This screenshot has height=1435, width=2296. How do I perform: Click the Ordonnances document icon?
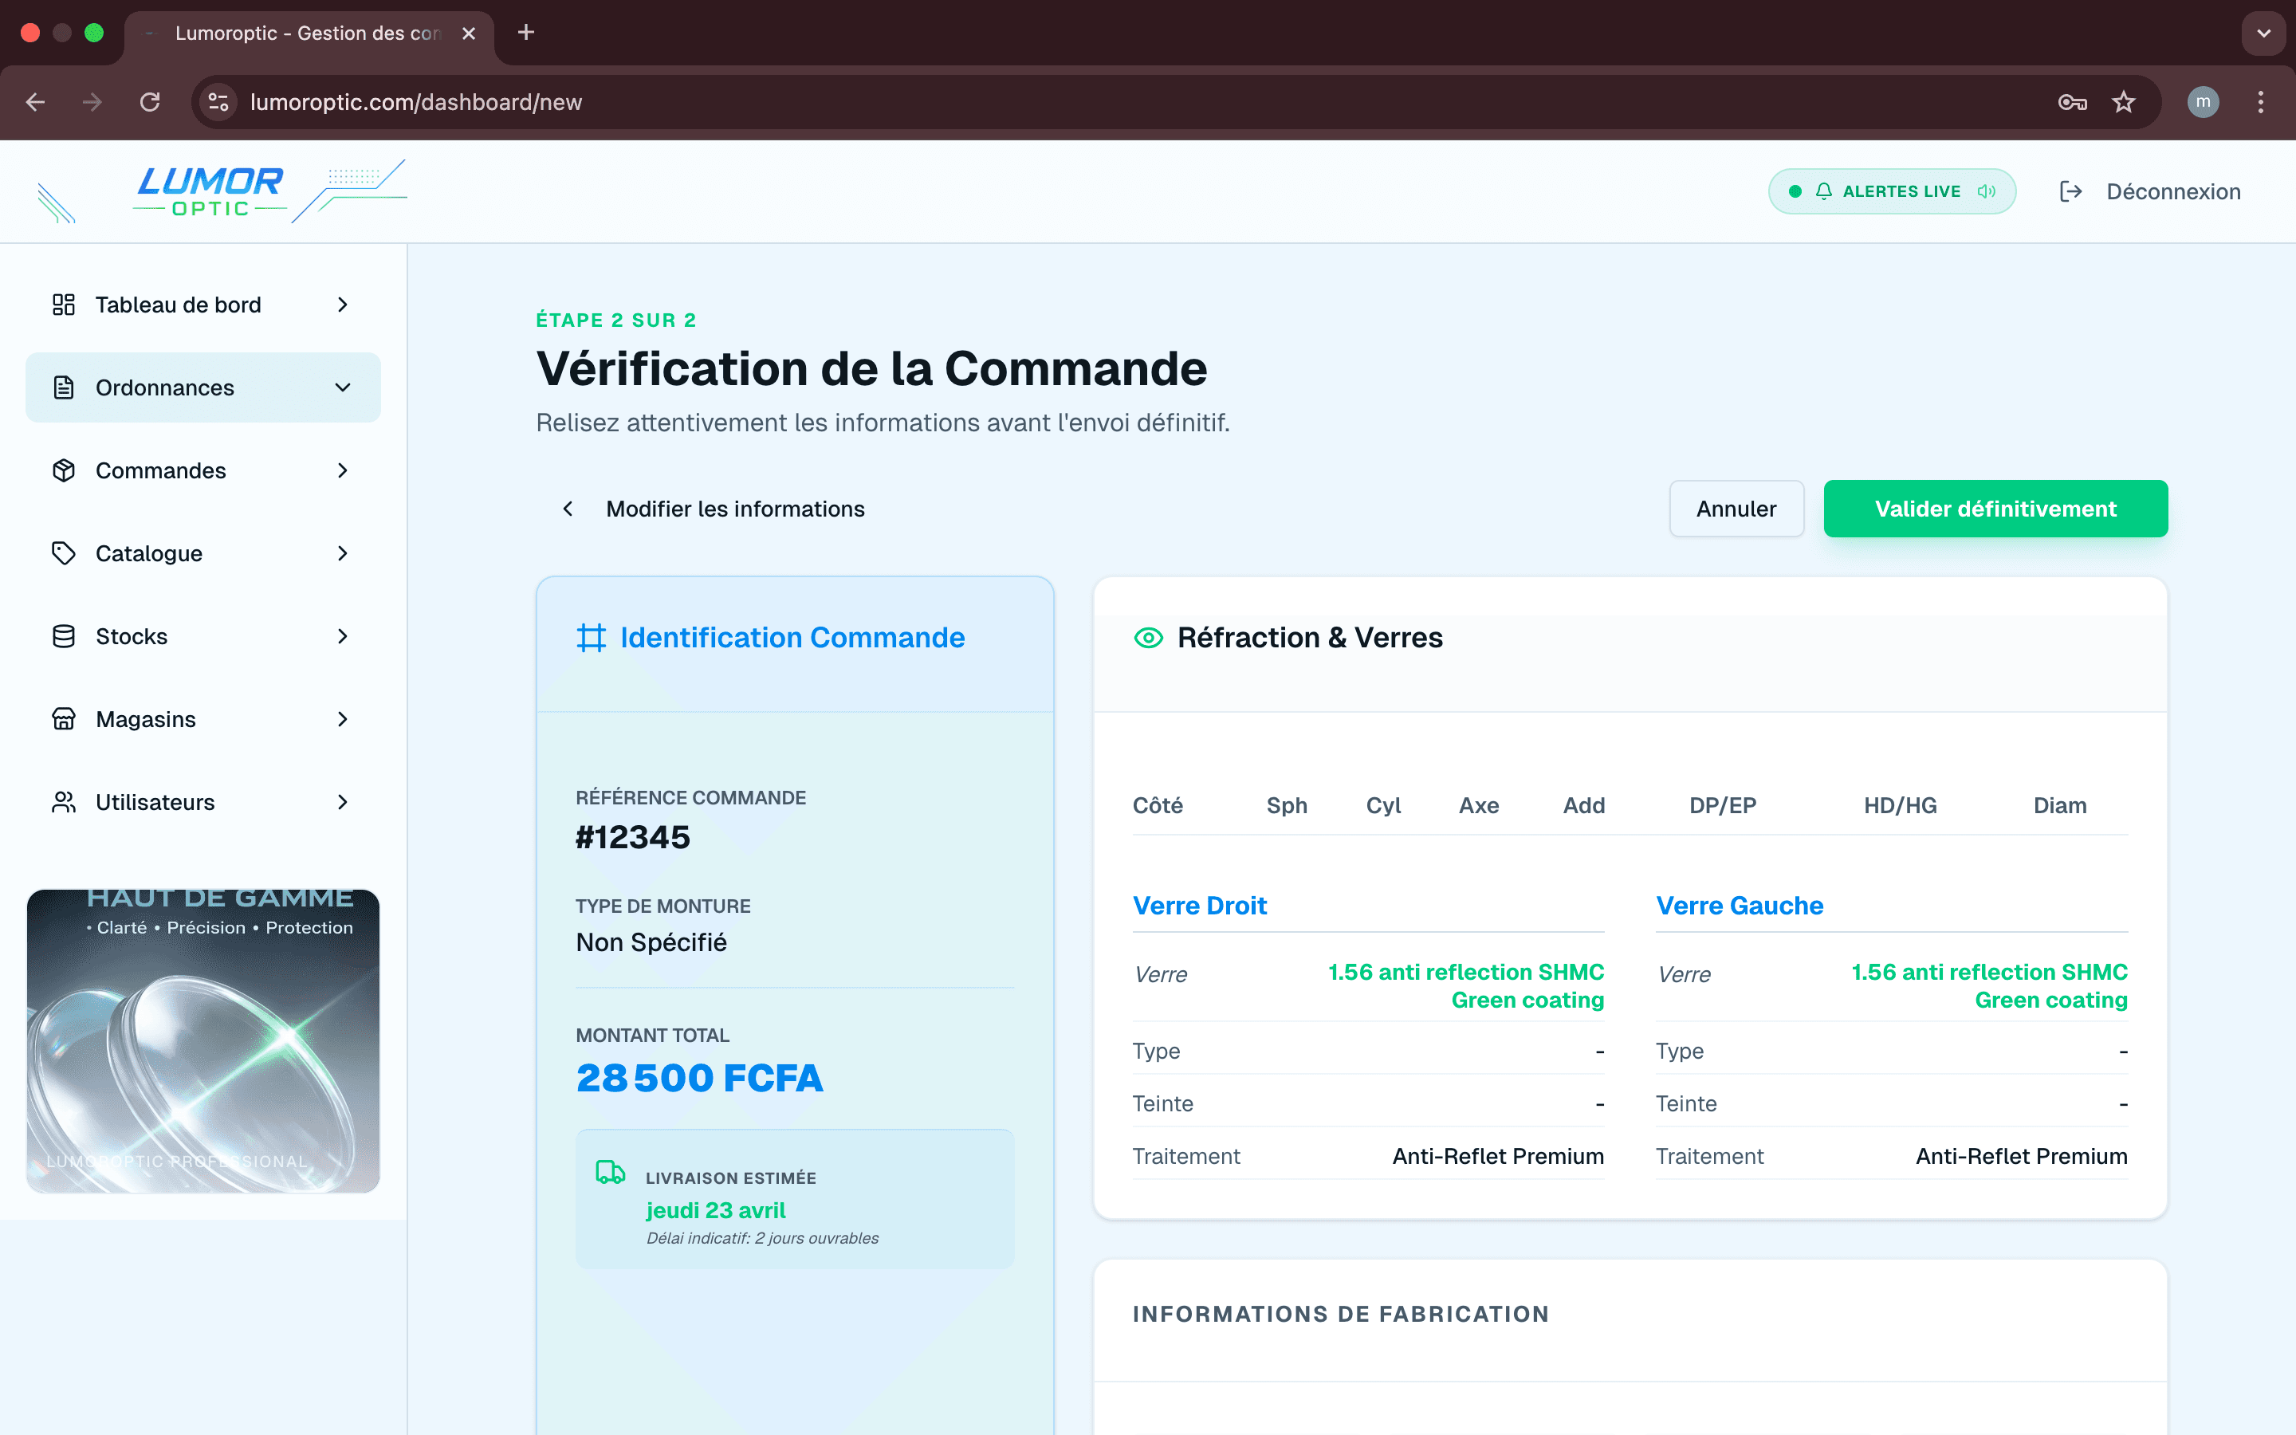point(64,387)
